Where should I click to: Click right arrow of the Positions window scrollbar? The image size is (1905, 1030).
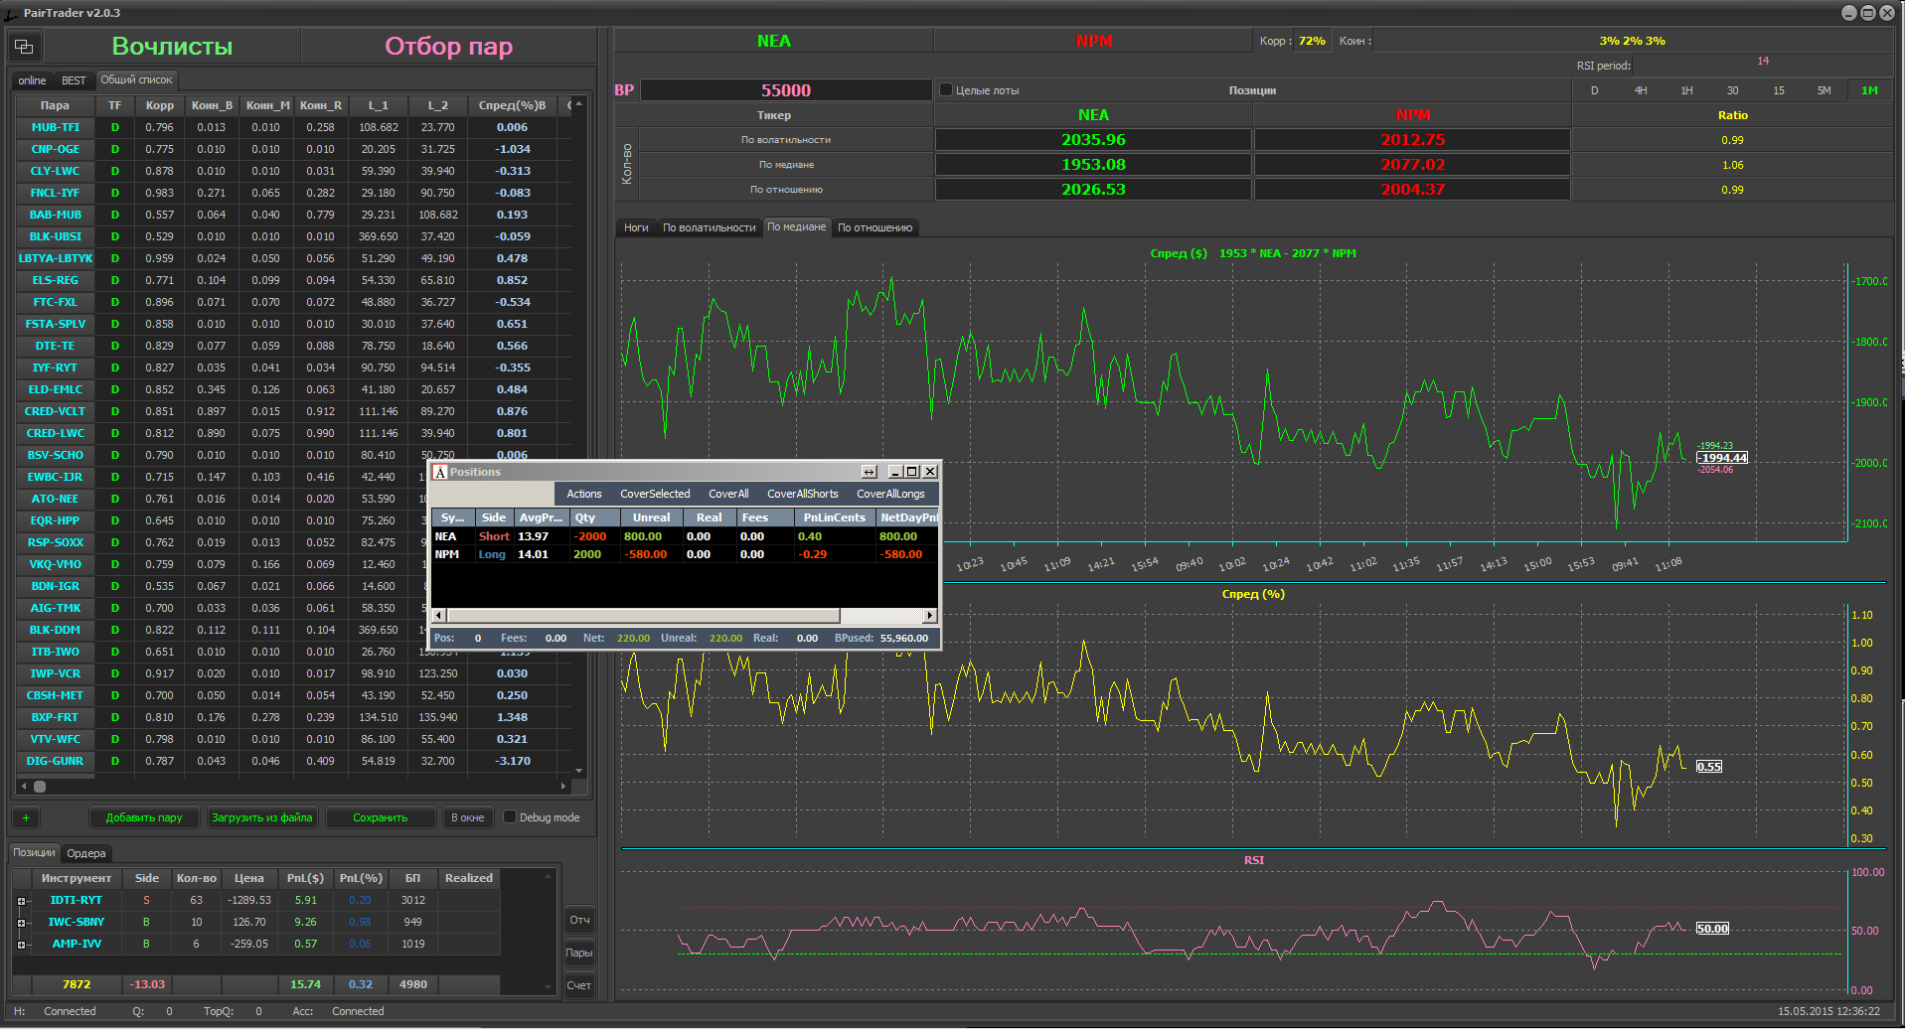(930, 615)
